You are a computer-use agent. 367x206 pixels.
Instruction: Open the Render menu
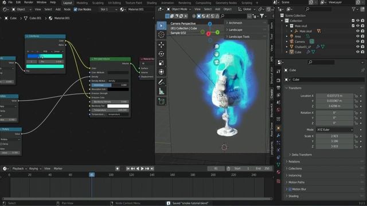[29, 2]
